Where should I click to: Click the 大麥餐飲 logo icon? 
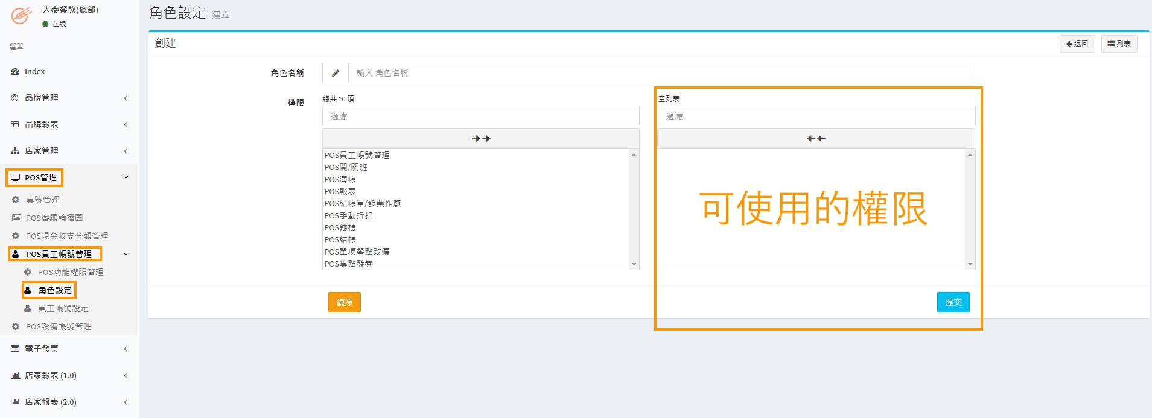coord(21,16)
